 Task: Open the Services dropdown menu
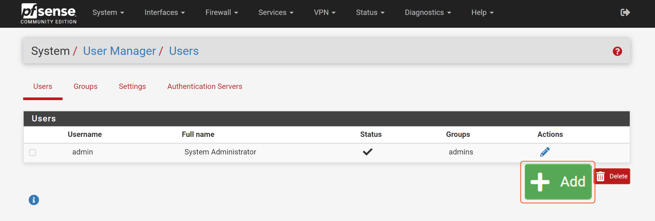(x=276, y=12)
